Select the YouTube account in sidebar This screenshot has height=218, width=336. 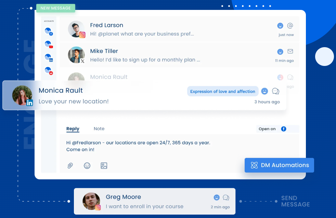[x=49, y=44]
